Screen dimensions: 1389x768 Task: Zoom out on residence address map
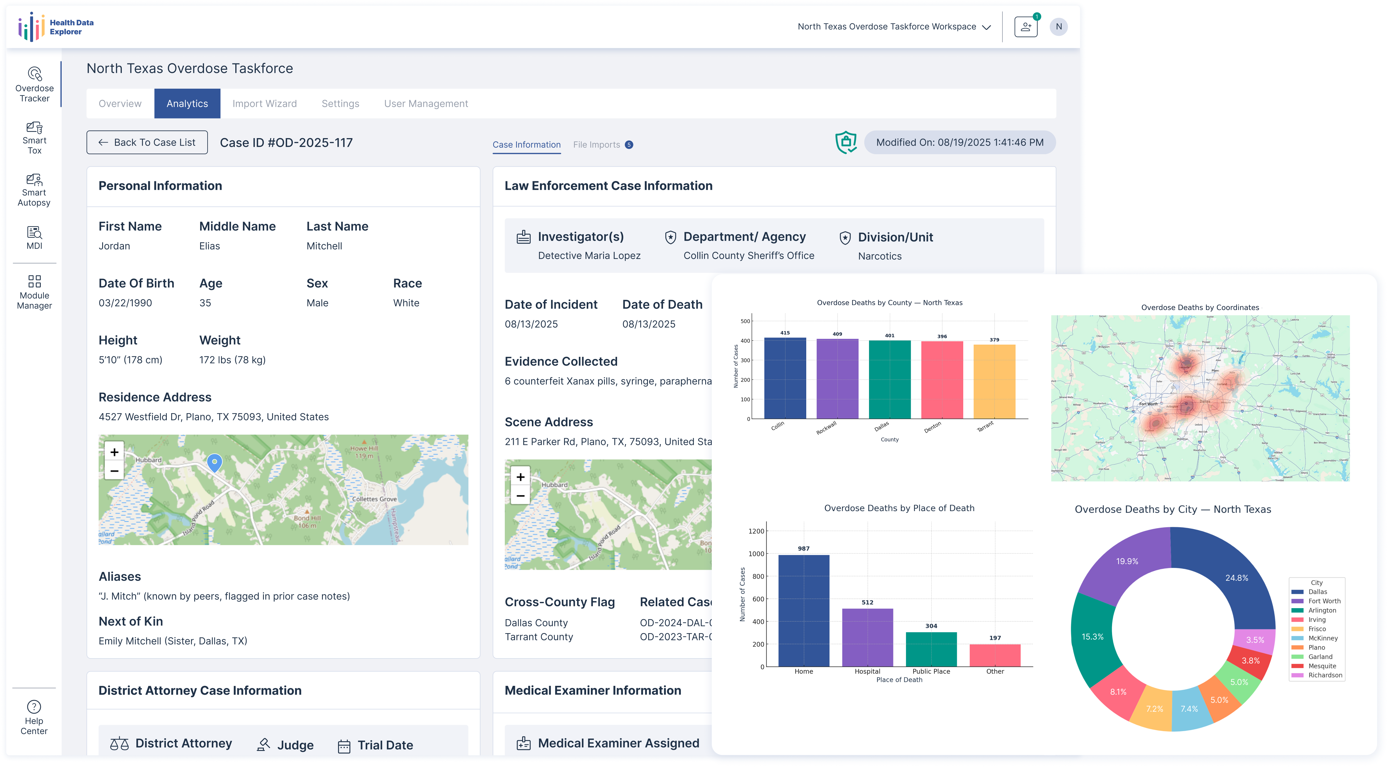(114, 471)
